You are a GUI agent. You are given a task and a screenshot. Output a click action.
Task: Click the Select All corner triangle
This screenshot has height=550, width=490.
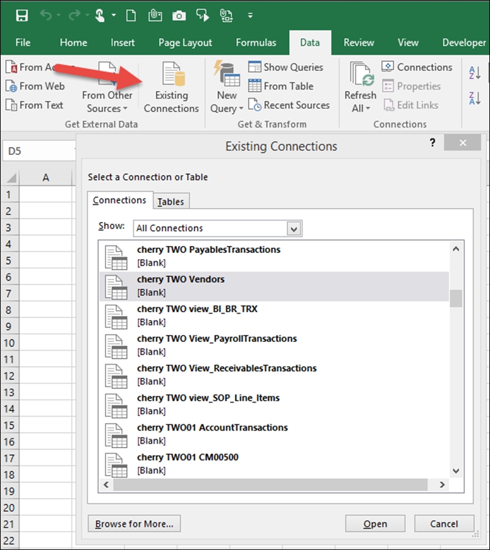coord(11,178)
